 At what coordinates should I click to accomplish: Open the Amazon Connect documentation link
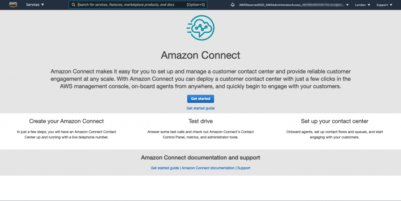[x=208, y=168]
